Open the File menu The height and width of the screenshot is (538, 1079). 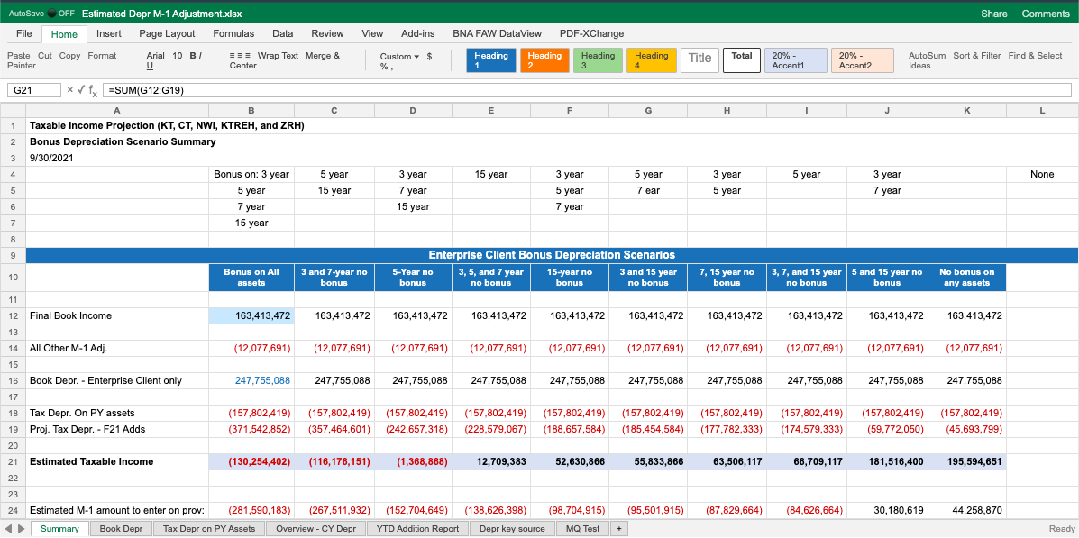tap(24, 33)
